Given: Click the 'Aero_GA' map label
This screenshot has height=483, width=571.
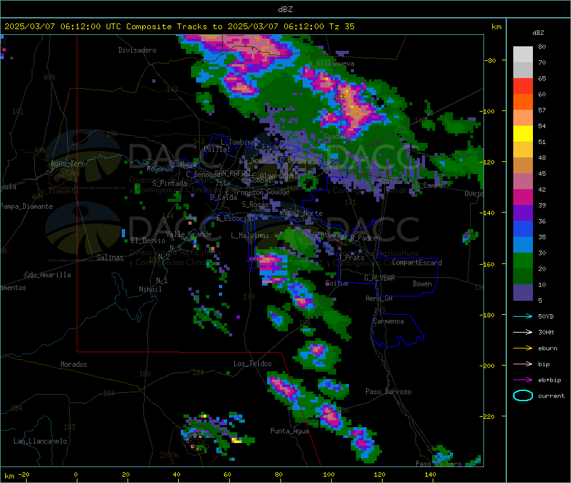Looking at the screenshot, I should click(379, 298).
